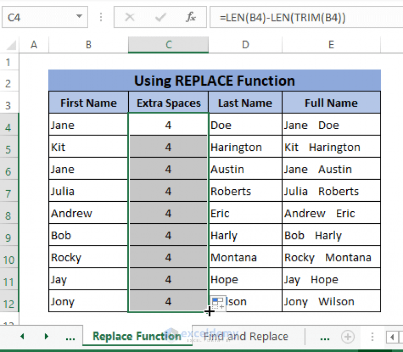This screenshot has width=403, height=352.
Task: Select the last-name cell Hope
Action: (245, 279)
